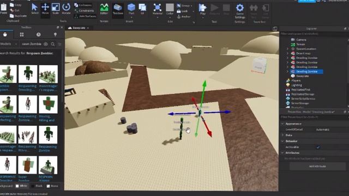349x196 pixels.
Task: Select Baseplate in the Explorer tree
Action: coord(300,76)
